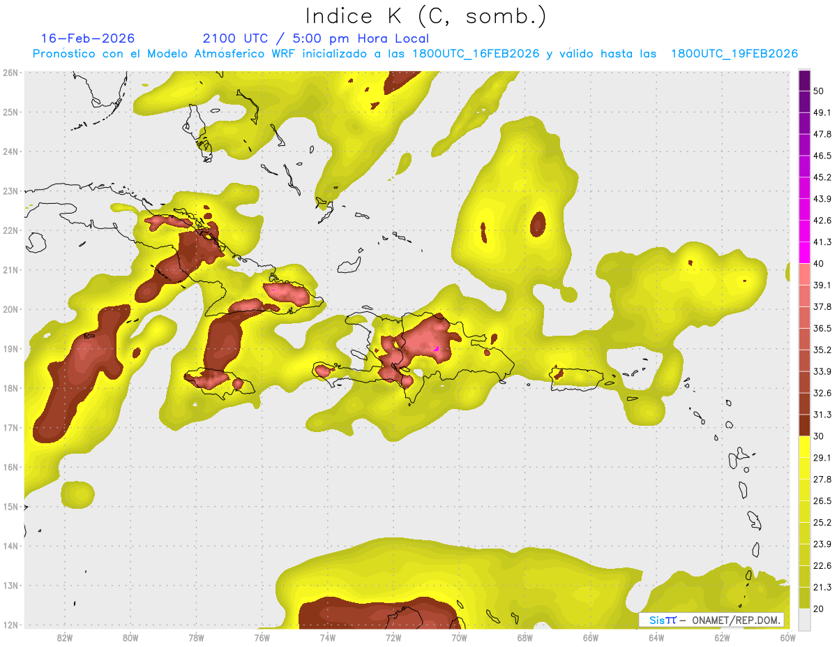Click the colorbar value "22.6"
Viewport: 837px width, 647px height.
click(822, 565)
